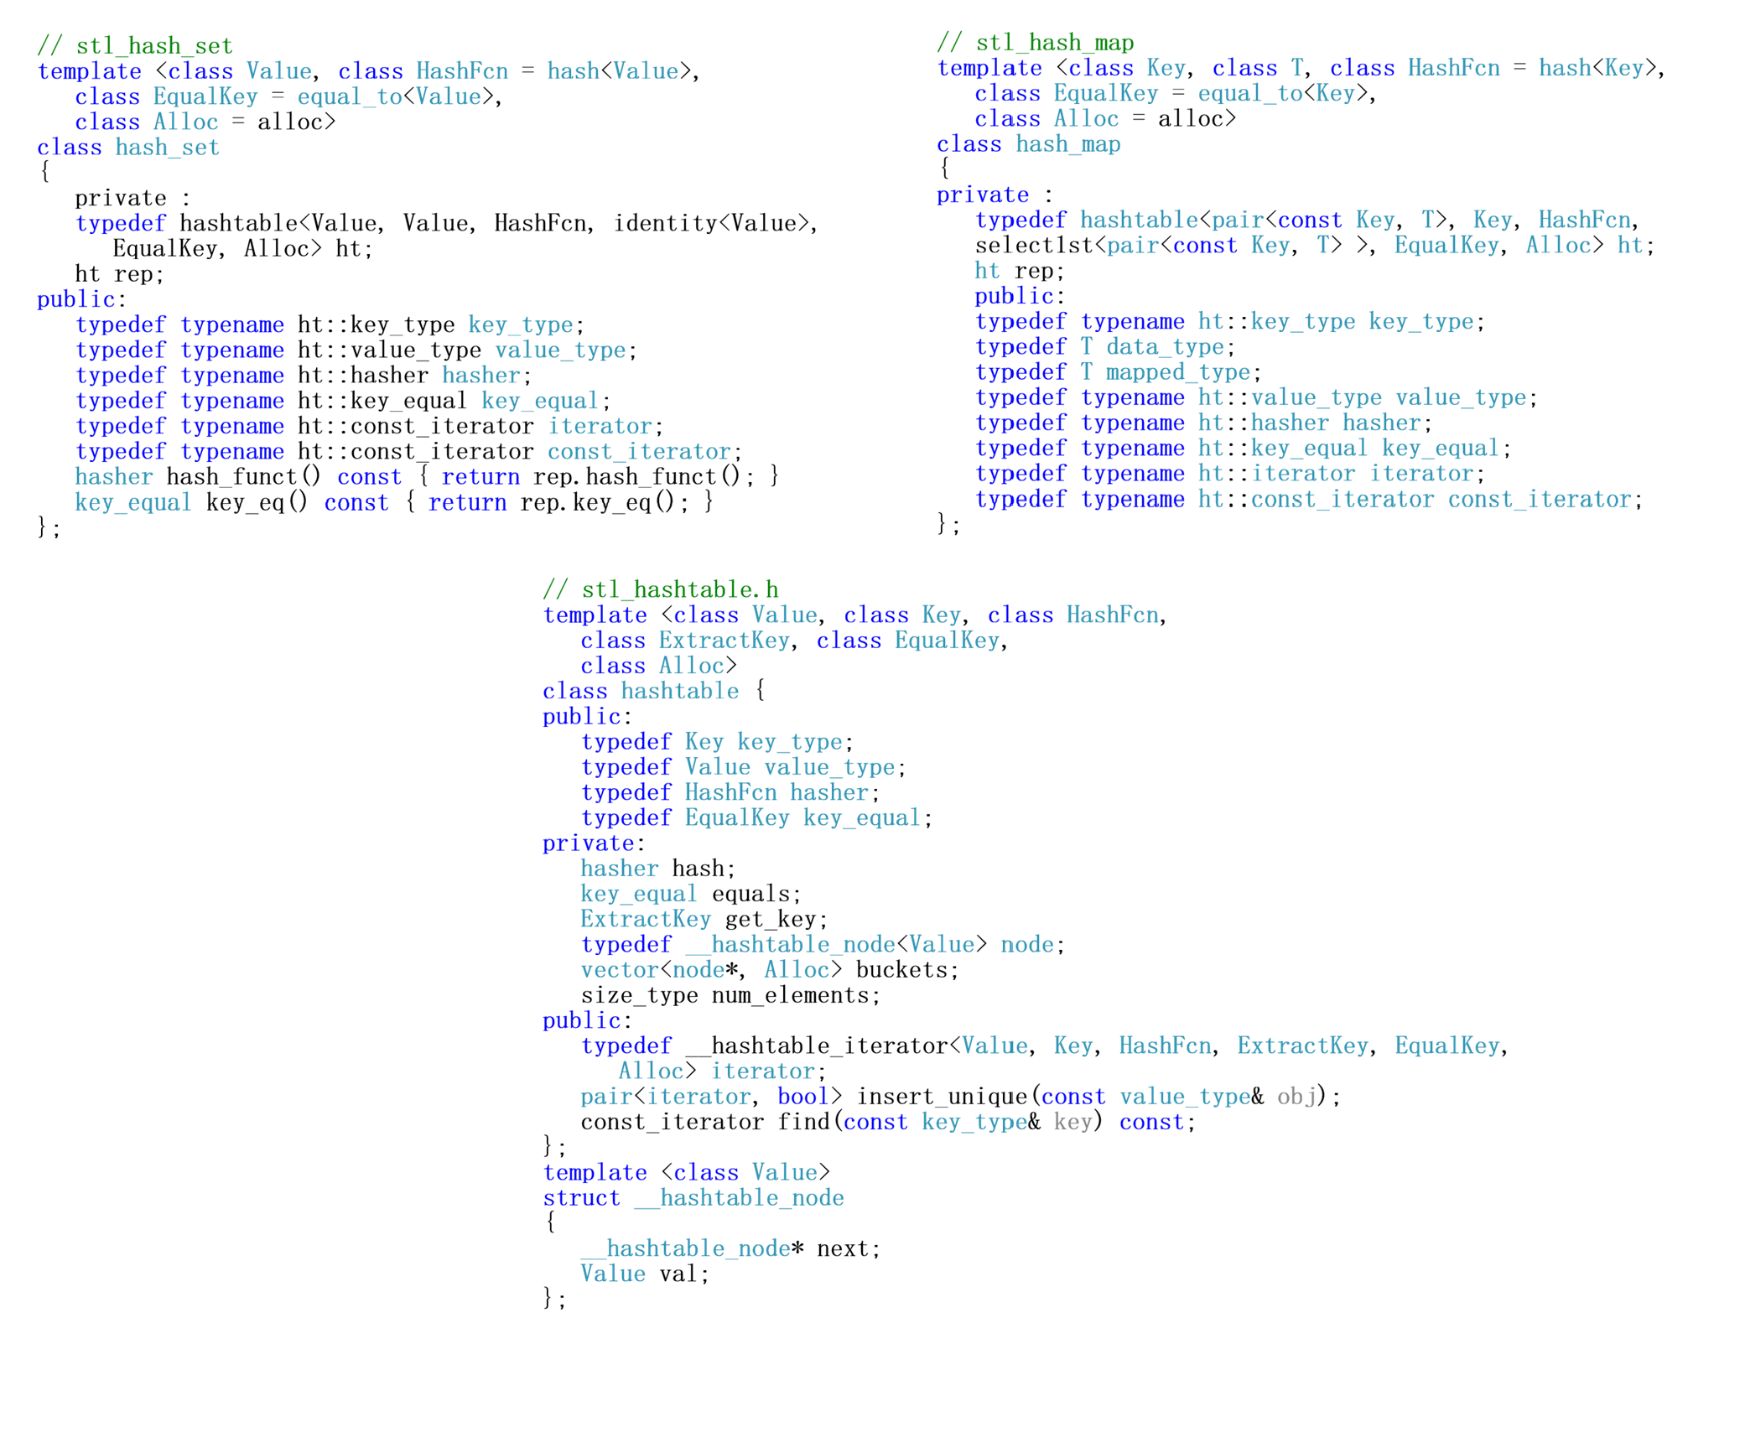Click identity<Value> in hash_set typedef
Screen dimensions: 1745x1432
coord(711,222)
